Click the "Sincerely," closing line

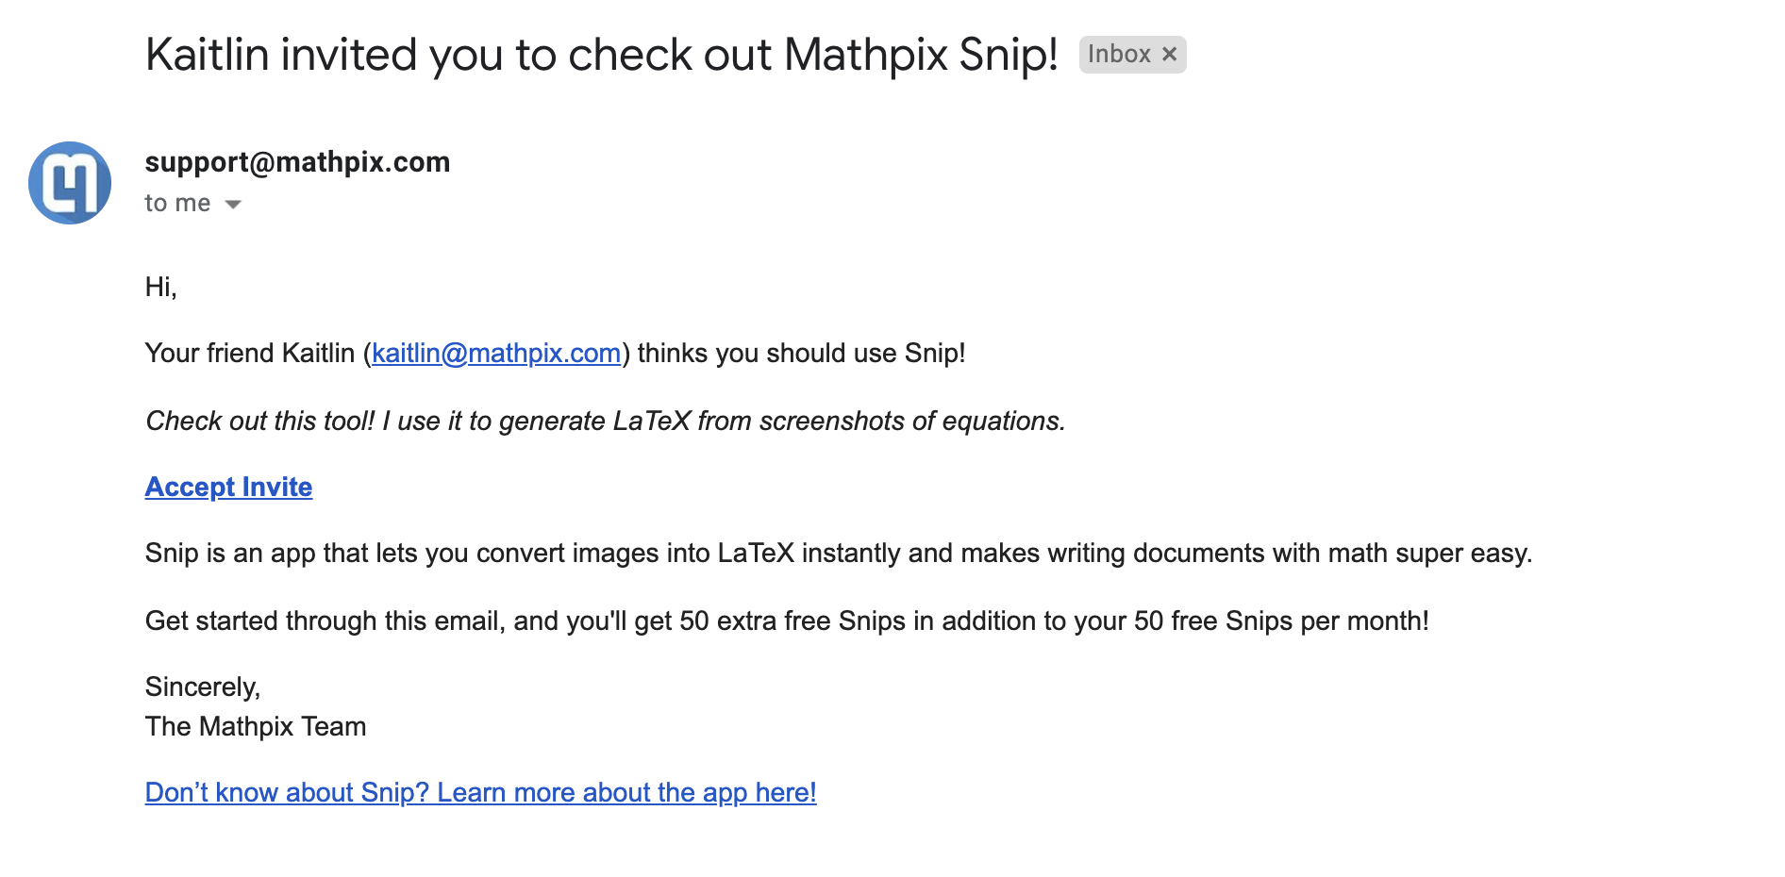[203, 687]
